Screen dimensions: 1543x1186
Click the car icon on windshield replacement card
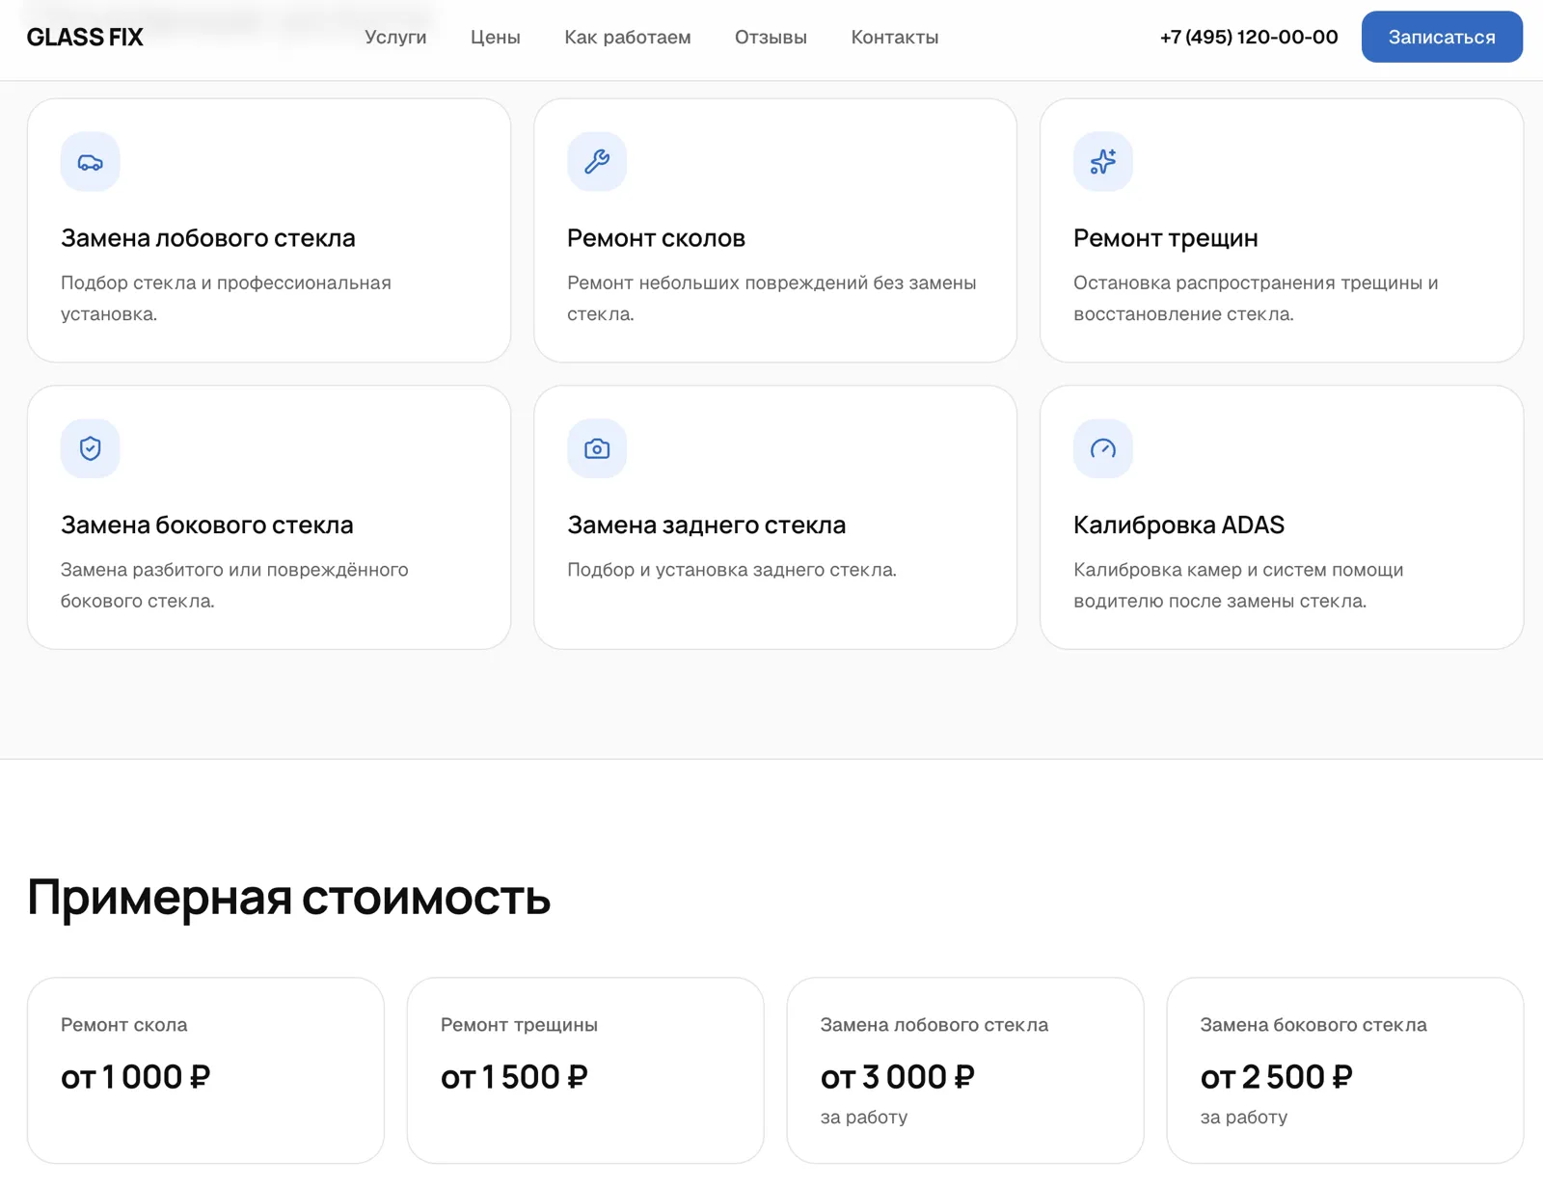(x=91, y=162)
